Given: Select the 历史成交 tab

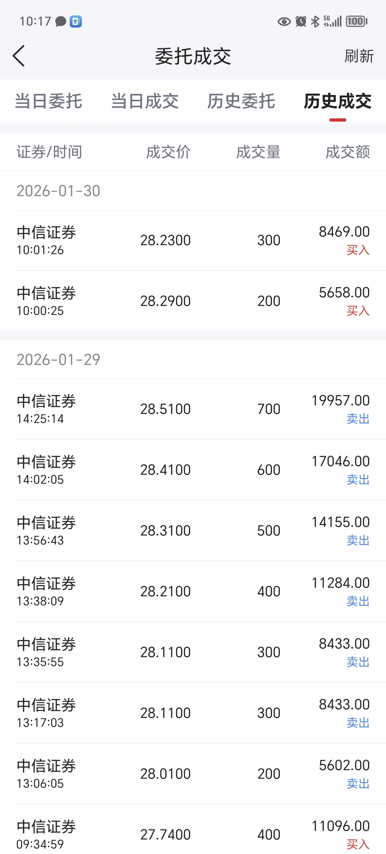Looking at the screenshot, I should click(338, 101).
